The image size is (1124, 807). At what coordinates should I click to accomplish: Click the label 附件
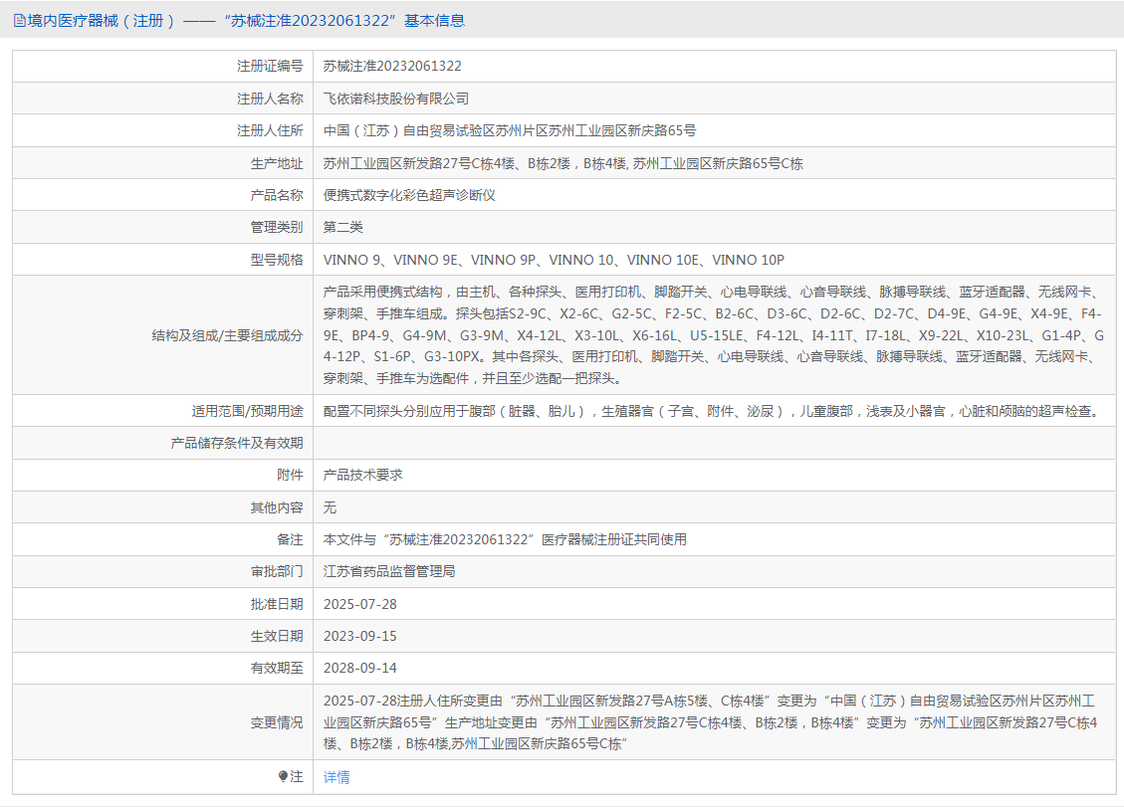[290, 475]
